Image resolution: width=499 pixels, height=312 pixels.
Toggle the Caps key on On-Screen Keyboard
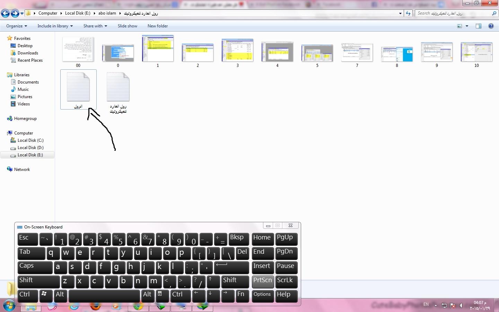[x=35, y=268]
